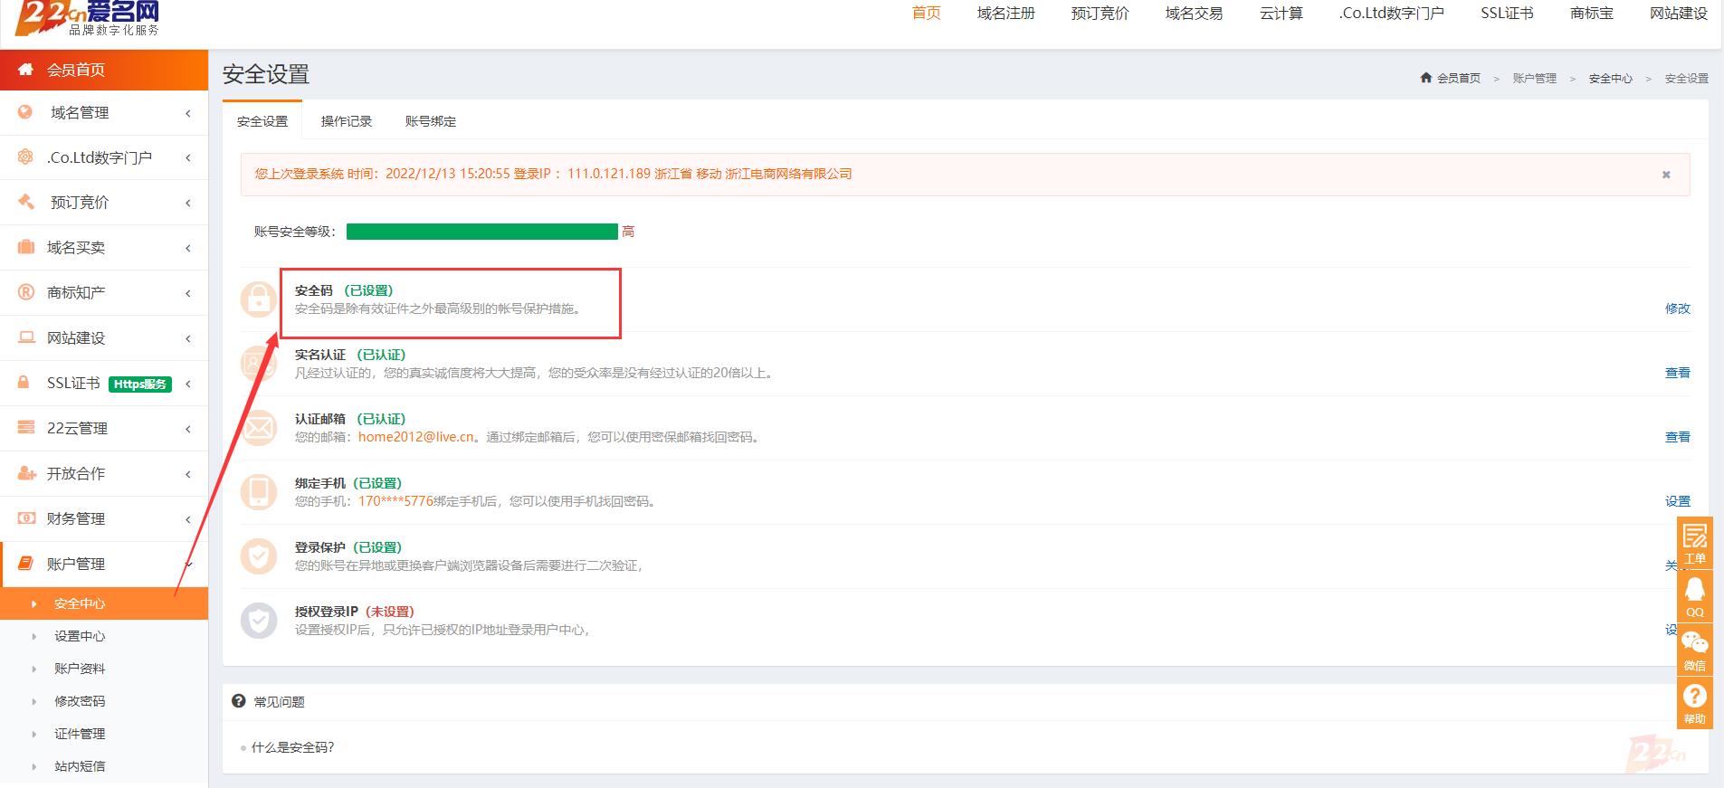
Task: Expand the SSL证书 sidebar chevron
Action: [188, 385]
